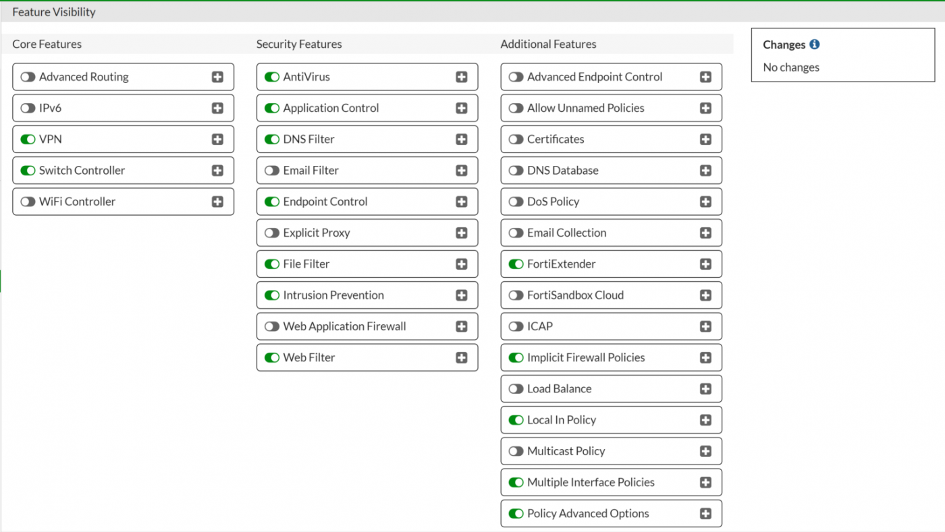Select the Security Features column header

pyautogui.click(x=299, y=44)
